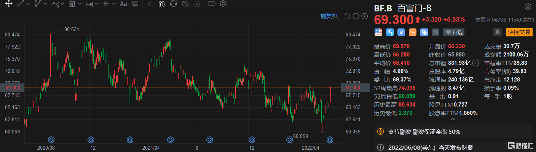This screenshot has height=152, width=536.
Task: Add a comment bubble annotation
Action: 135,4
